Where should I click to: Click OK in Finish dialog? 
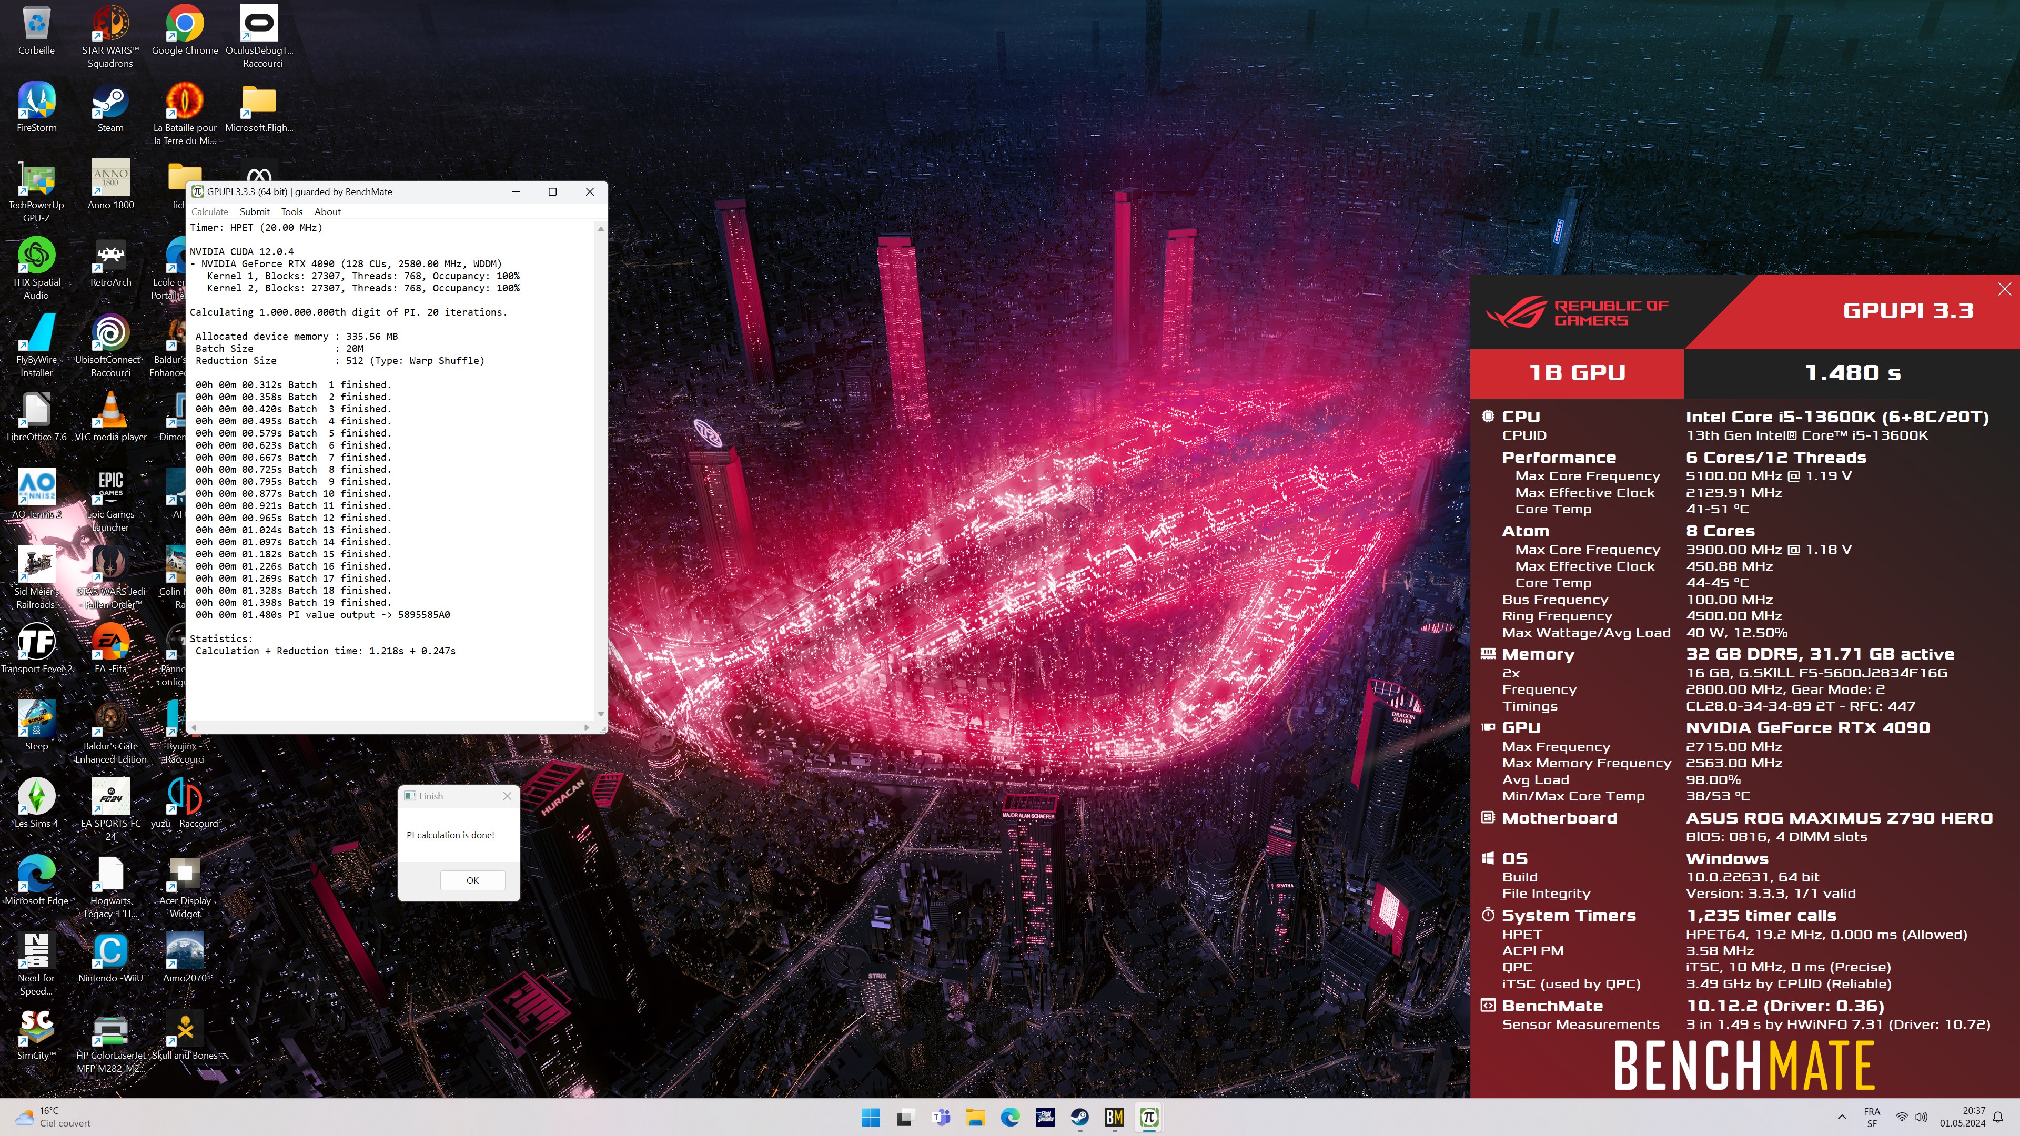tap(472, 880)
